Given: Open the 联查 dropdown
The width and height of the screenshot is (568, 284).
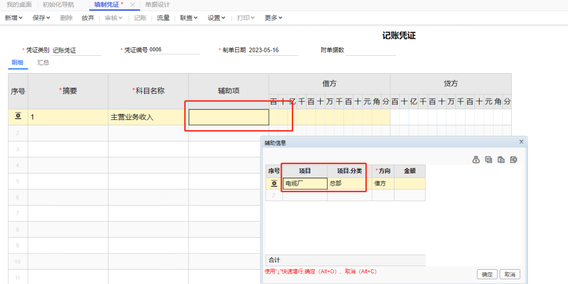Looking at the screenshot, I should pyautogui.click(x=189, y=18).
